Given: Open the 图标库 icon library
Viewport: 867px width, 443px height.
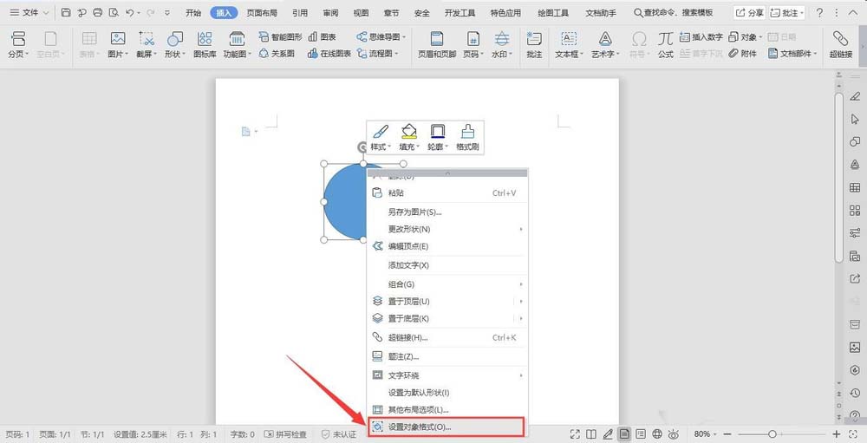Looking at the screenshot, I should [x=205, y=44].
